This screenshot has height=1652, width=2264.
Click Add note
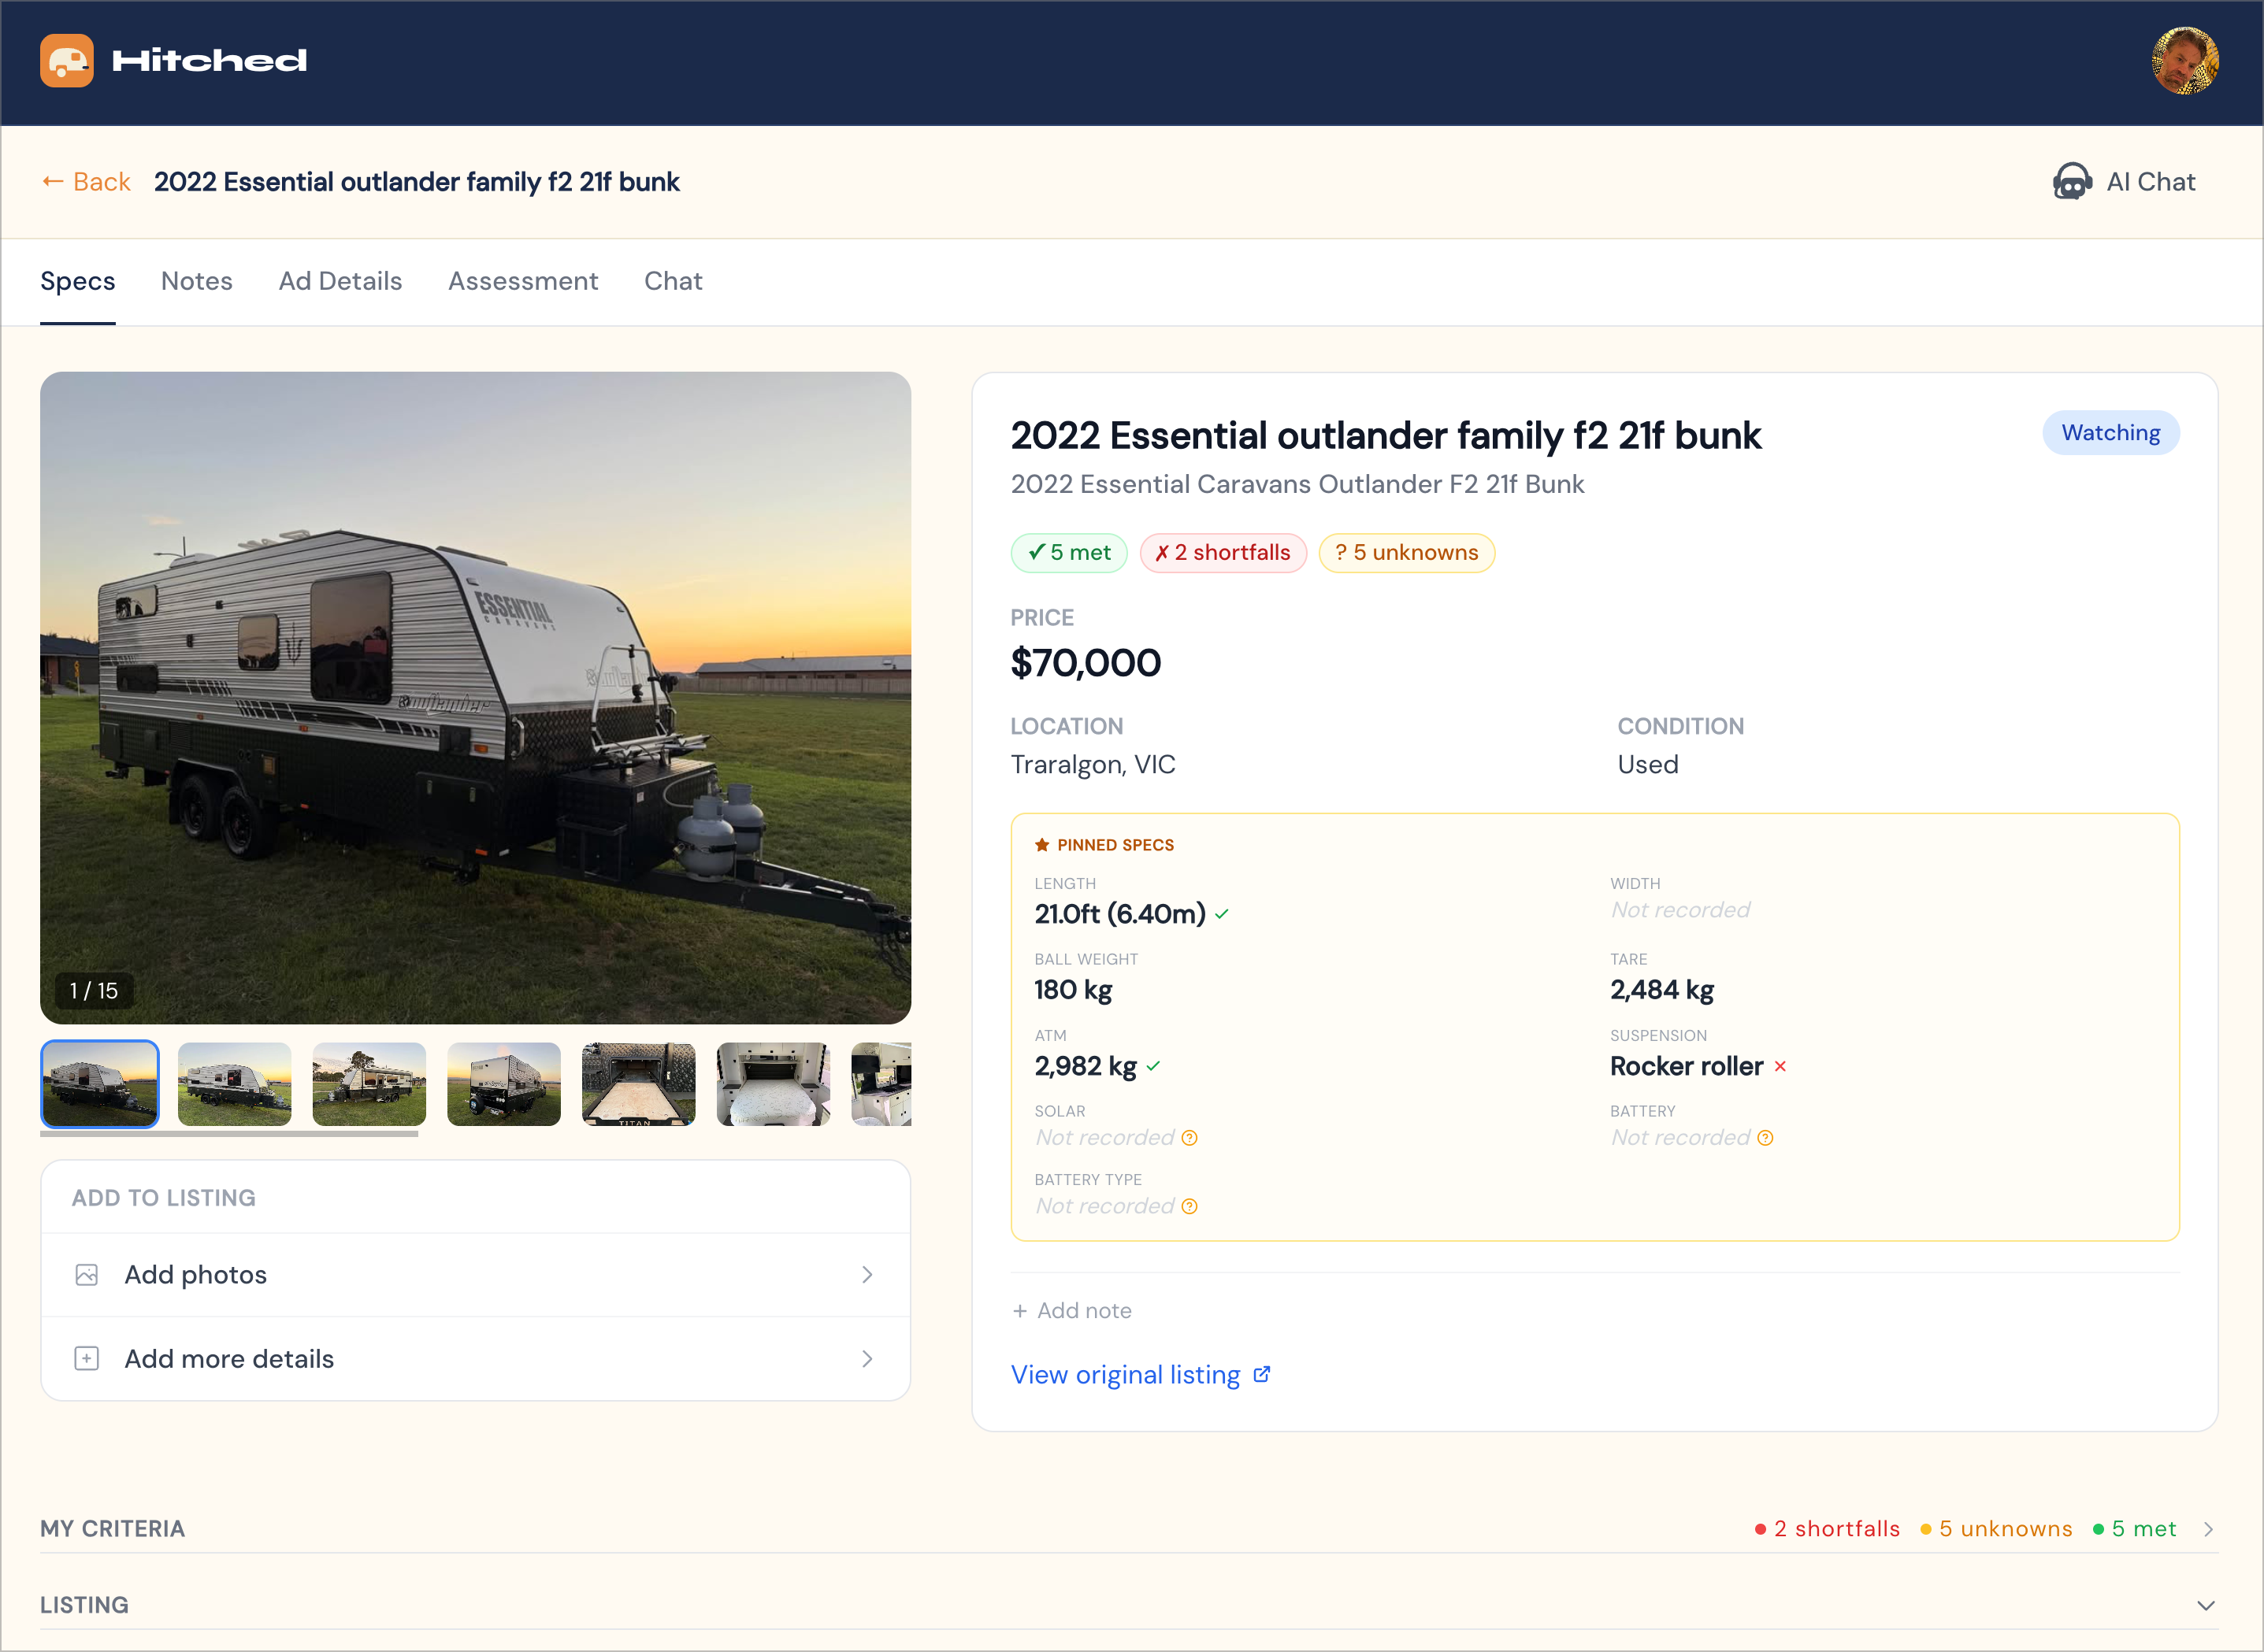(1071, 1311)
